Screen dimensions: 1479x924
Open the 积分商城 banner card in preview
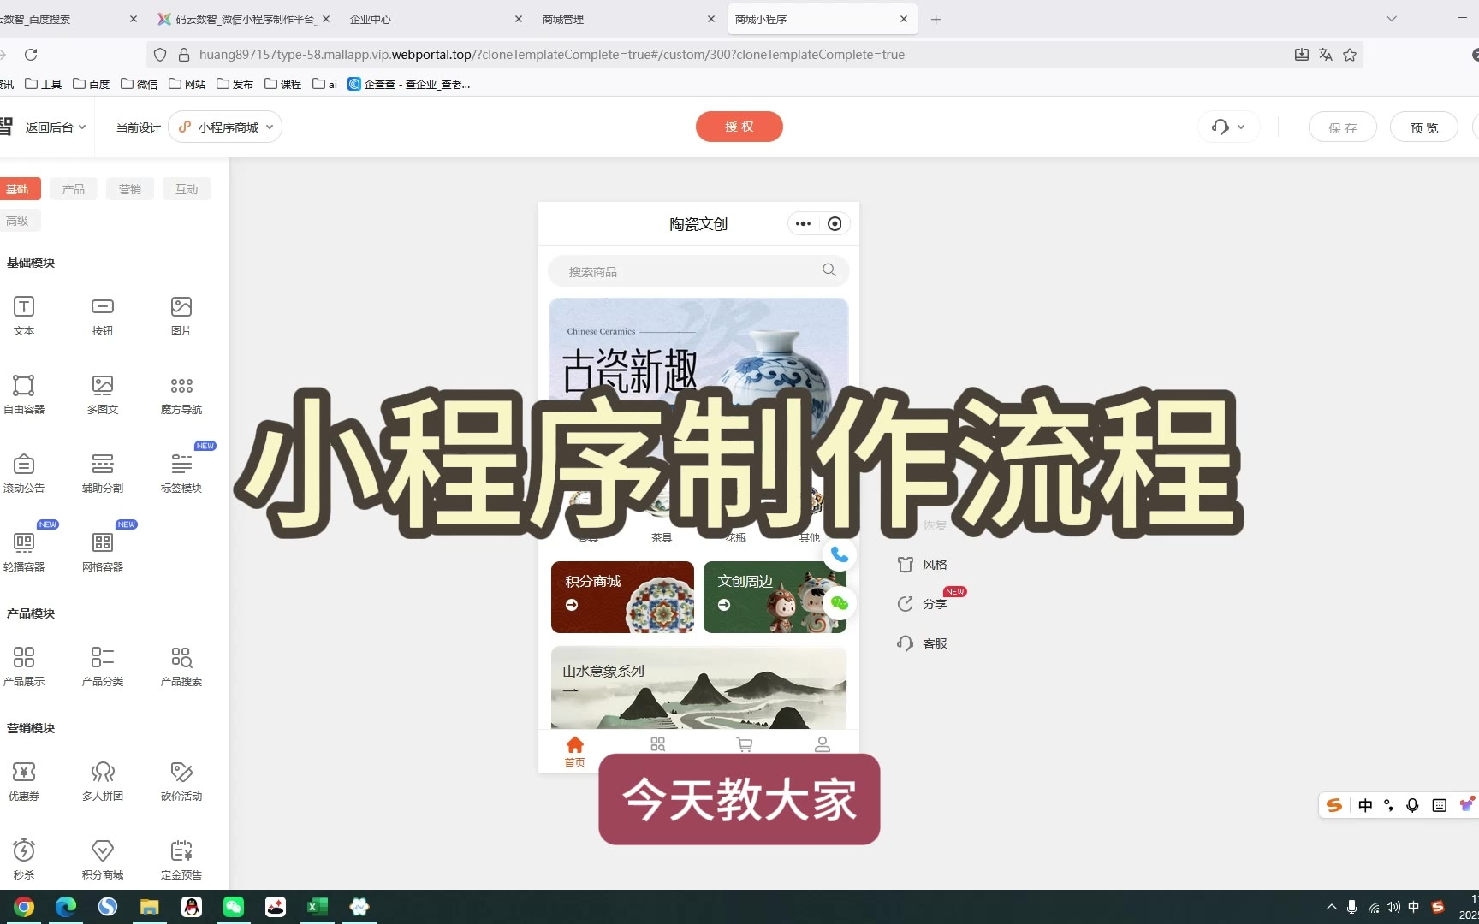click(x=622, y=597)
